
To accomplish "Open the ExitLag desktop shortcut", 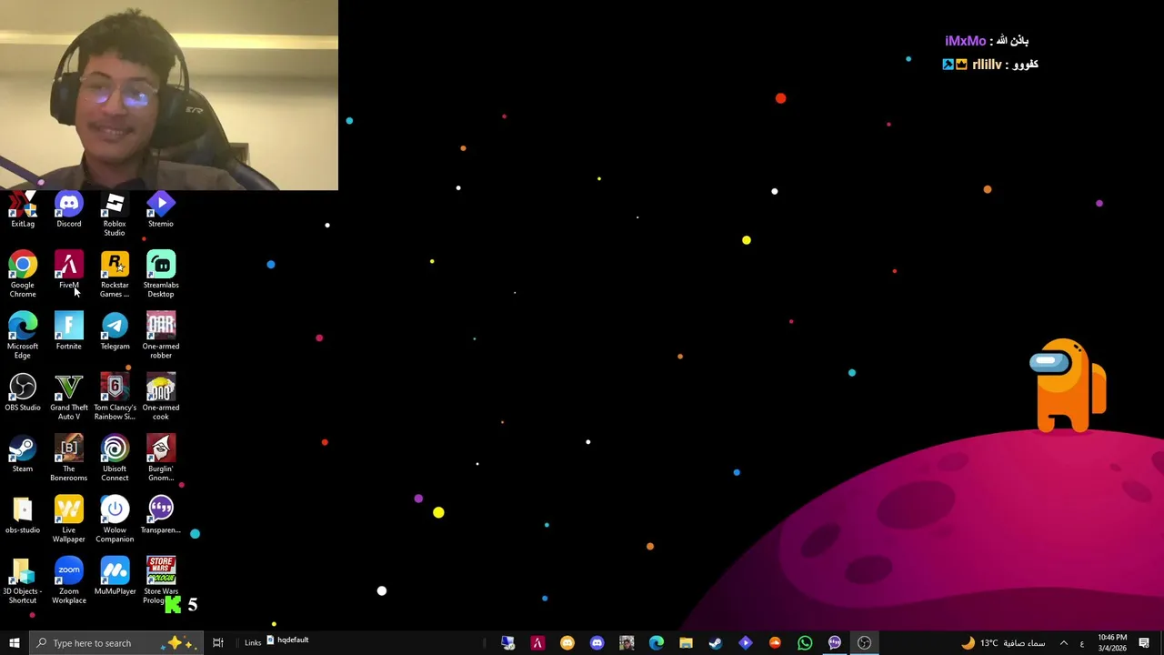I will pyautogui.click(x=23, y=211).
